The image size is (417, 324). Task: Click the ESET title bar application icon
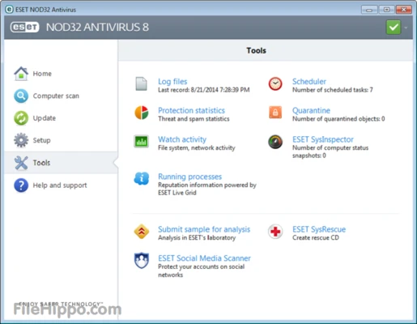click(x=9, y=10)
